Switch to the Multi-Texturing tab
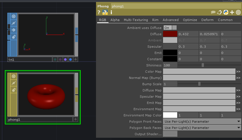The image size is (242, 140). click(x=136, y=20)
